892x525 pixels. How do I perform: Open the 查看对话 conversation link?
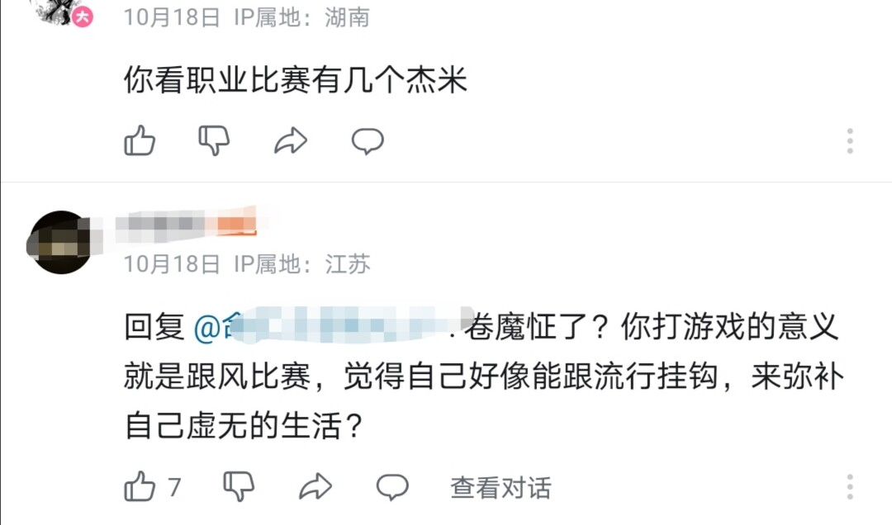pyautogui.click(x=501, y=488)
